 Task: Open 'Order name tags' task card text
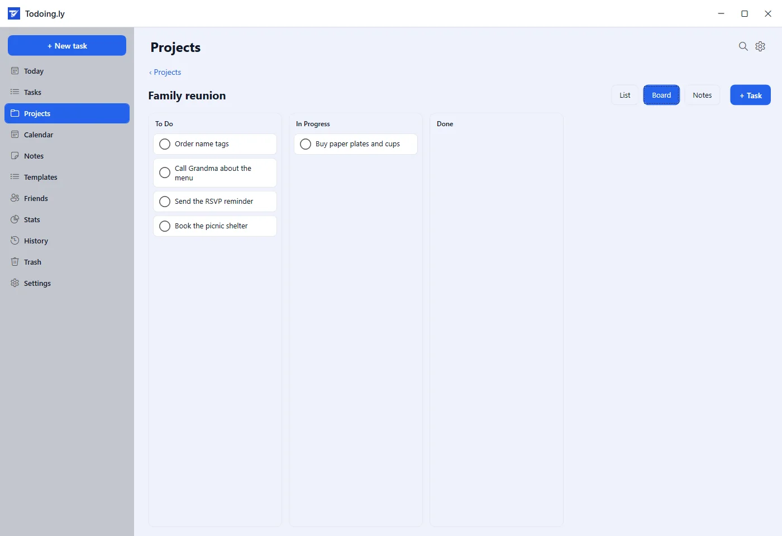202,144
